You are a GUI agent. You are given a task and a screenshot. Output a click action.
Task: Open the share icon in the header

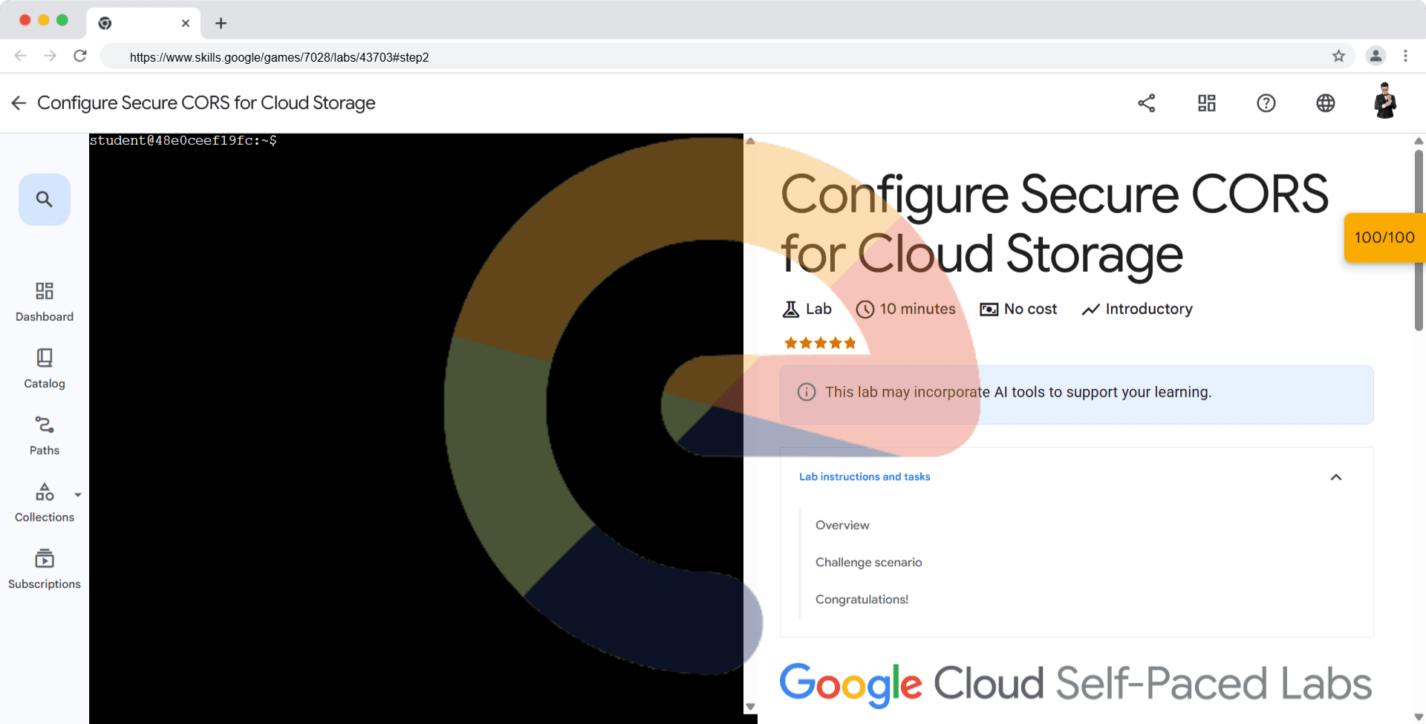pos(1147,103)
